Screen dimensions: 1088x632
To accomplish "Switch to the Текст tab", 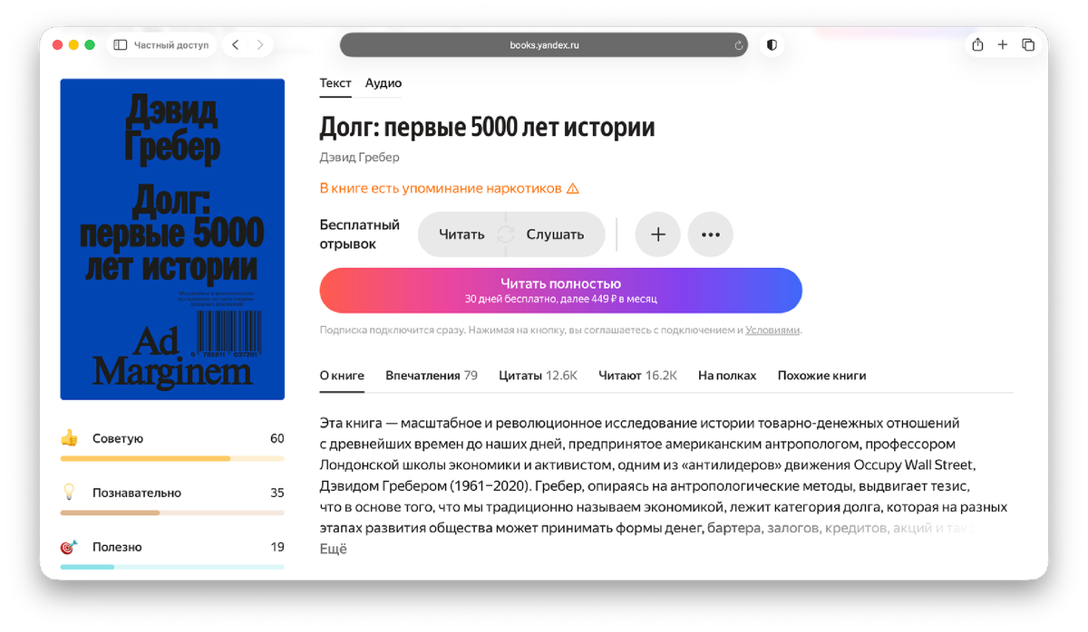I will tap(335, 82).
